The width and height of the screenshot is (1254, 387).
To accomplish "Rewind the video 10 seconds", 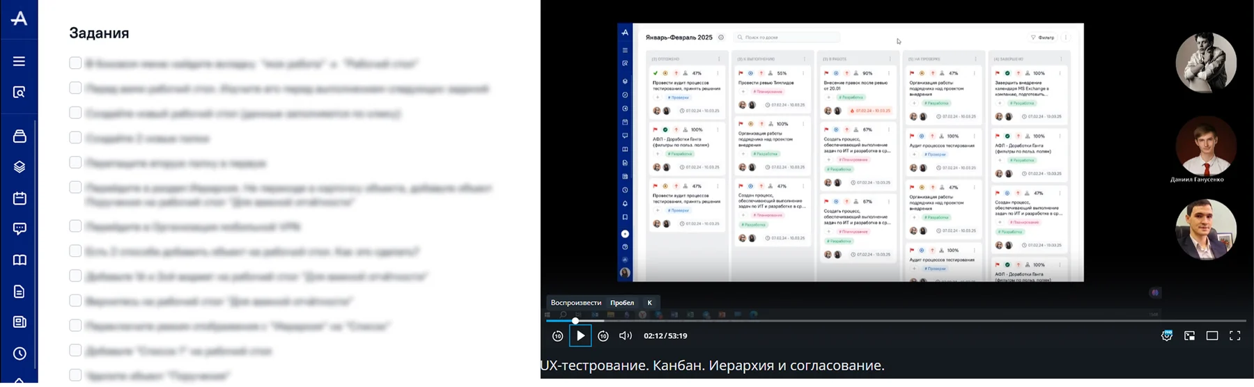I will 557,335.
